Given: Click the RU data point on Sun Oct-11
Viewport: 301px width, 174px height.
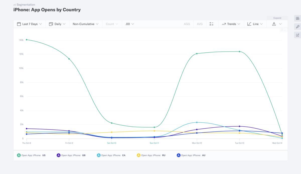Looking at the screenshot, I should pos(154,131).
